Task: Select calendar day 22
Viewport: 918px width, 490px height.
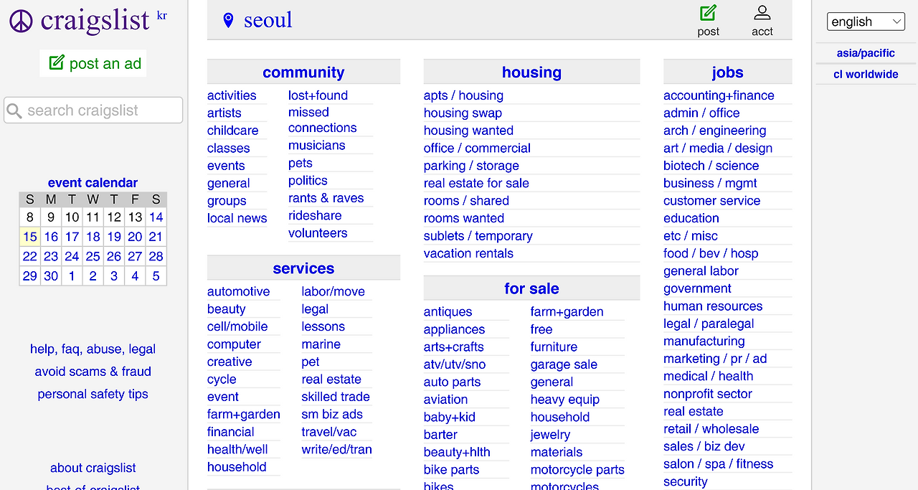Action: [x=29, y=256]
